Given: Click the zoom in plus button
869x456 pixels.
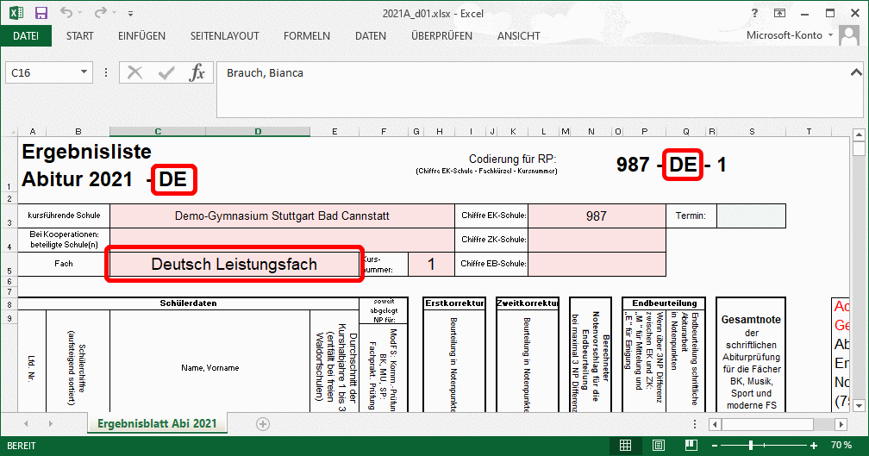Looking at the screenshot, I should click(814, 445).
